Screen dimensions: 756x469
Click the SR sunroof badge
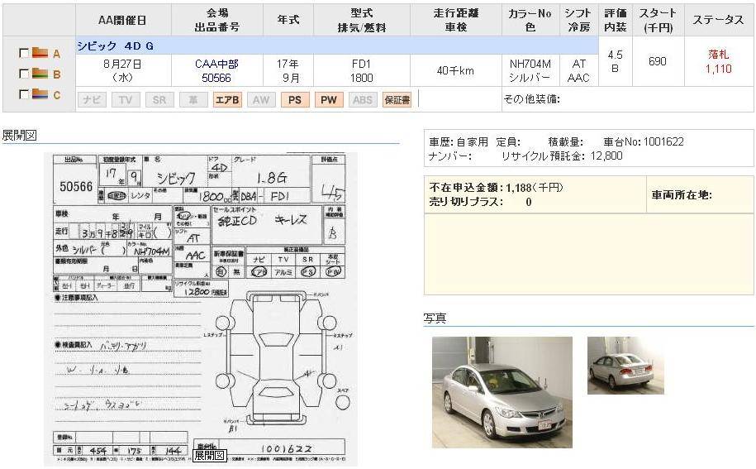click(x=159, y=100)
